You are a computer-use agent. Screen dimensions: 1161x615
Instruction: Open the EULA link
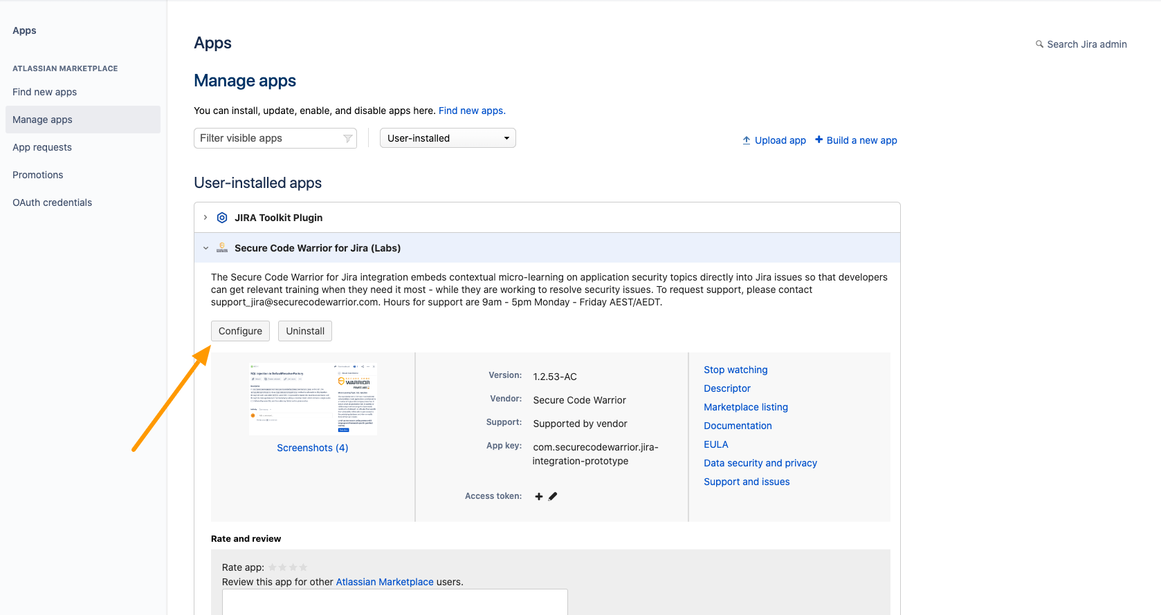716,444
